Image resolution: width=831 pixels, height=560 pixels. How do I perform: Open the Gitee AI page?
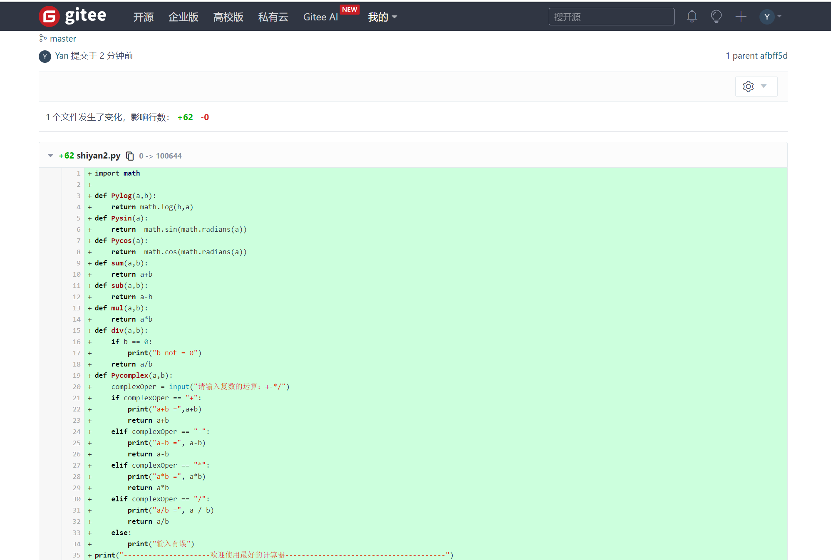pos(320,17)
